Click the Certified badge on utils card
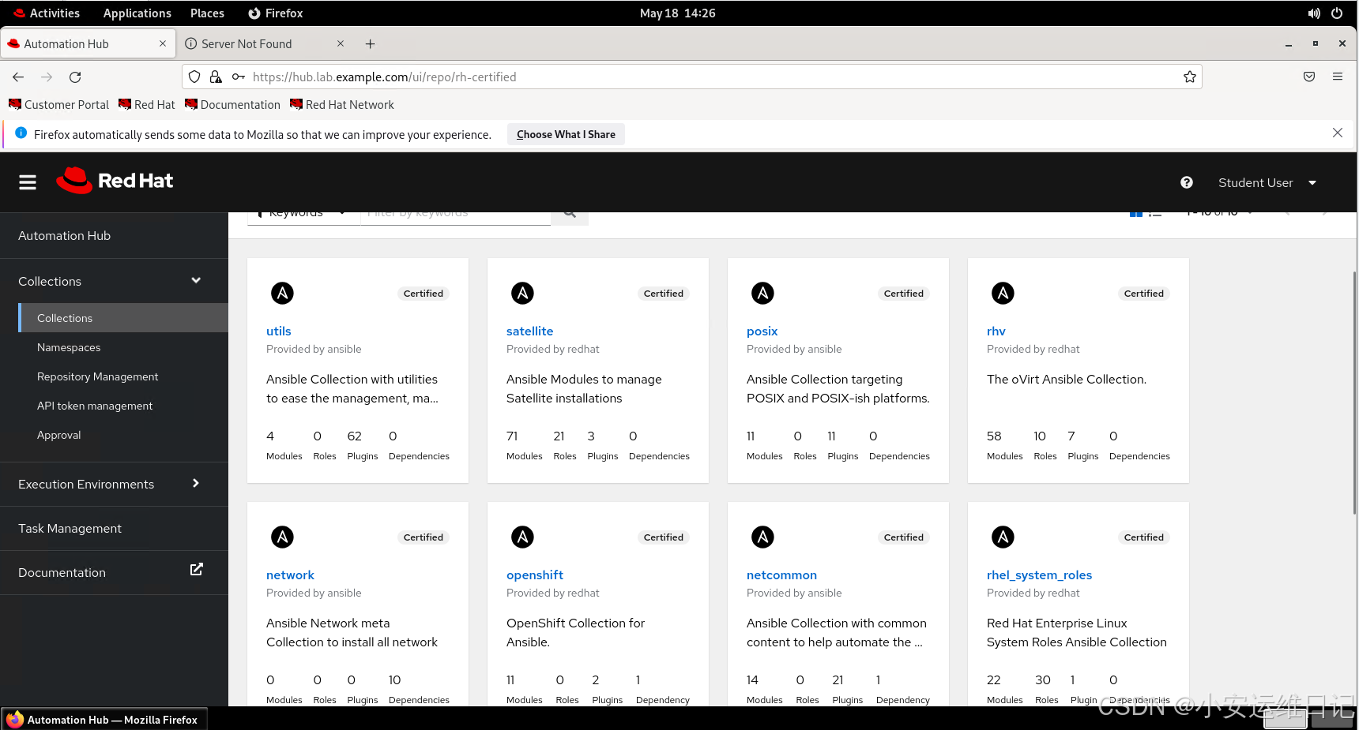This screenshot has width=1359, height=730. 423,294
